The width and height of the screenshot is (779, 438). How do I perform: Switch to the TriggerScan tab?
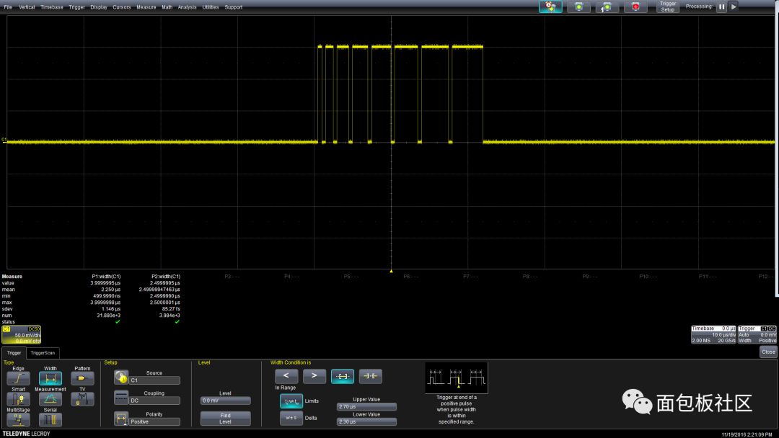point(43,353)
